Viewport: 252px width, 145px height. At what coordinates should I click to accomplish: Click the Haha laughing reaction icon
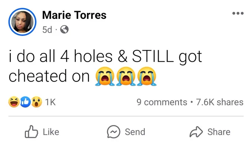[14, 102]
